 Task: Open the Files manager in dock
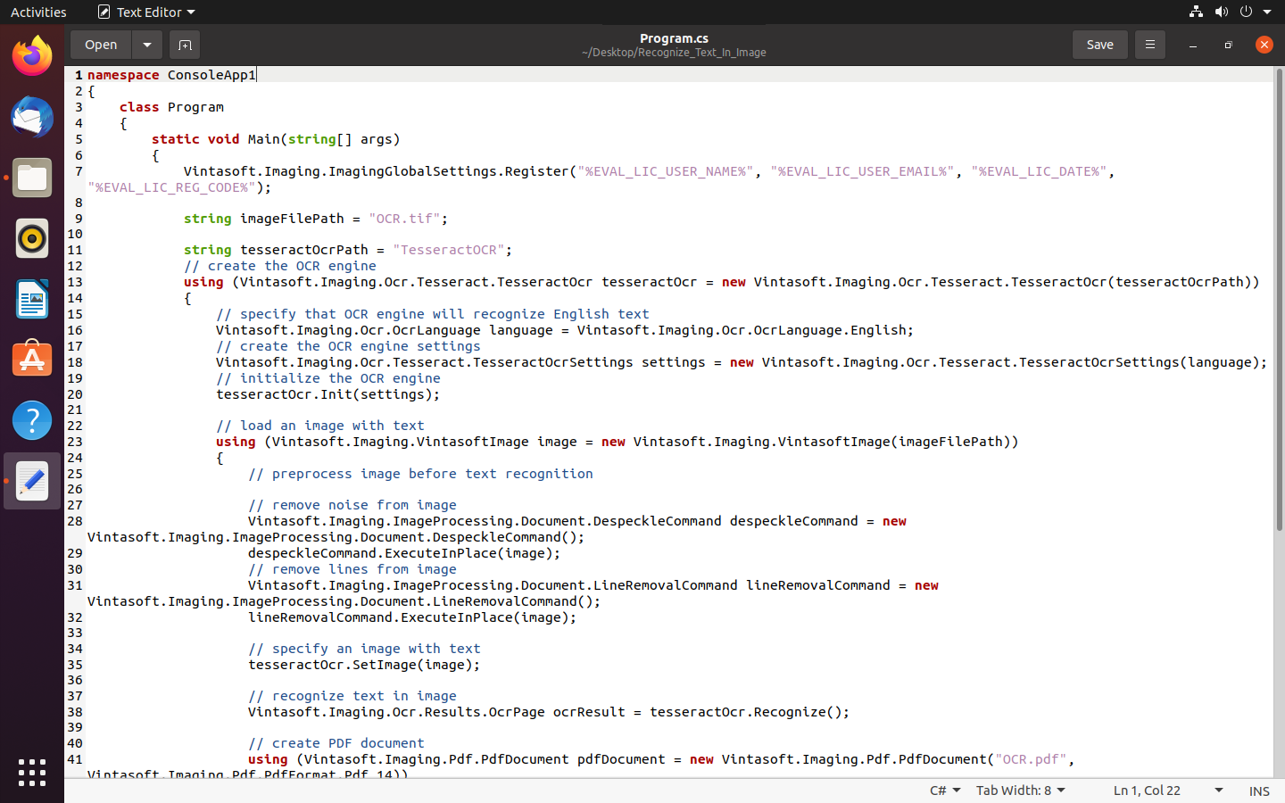pyautogui.click(x=32, y=178)
